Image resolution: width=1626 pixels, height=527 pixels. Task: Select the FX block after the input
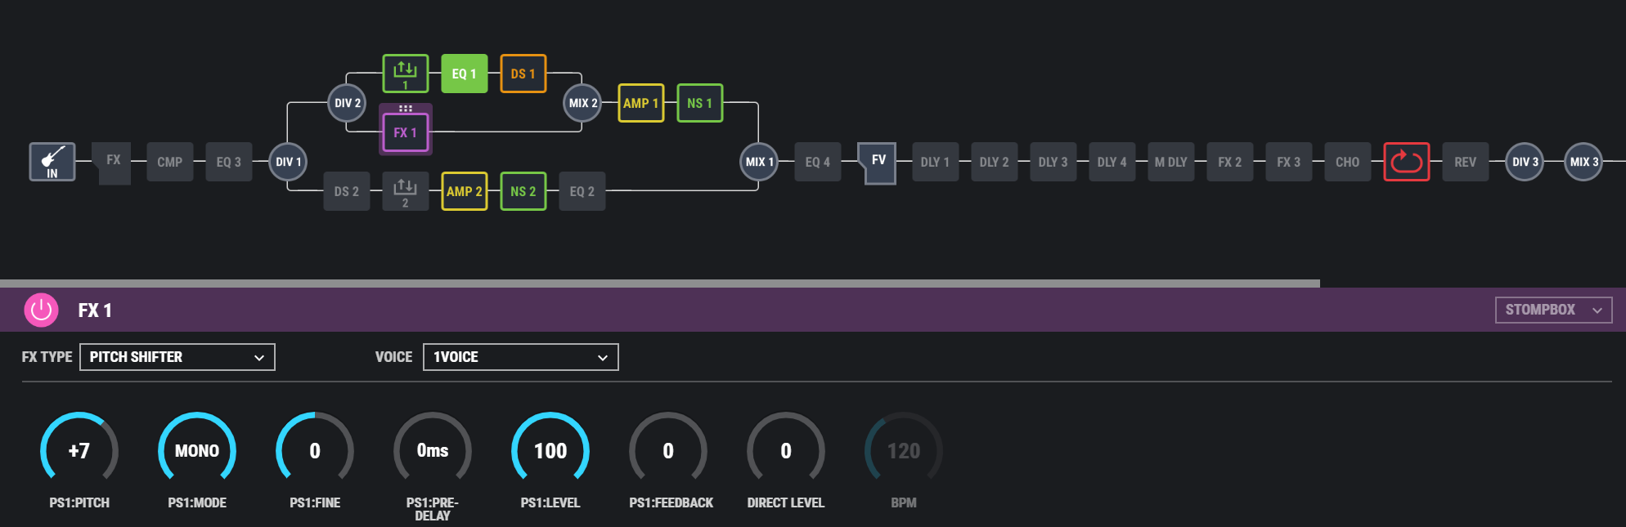click(114, 162)
